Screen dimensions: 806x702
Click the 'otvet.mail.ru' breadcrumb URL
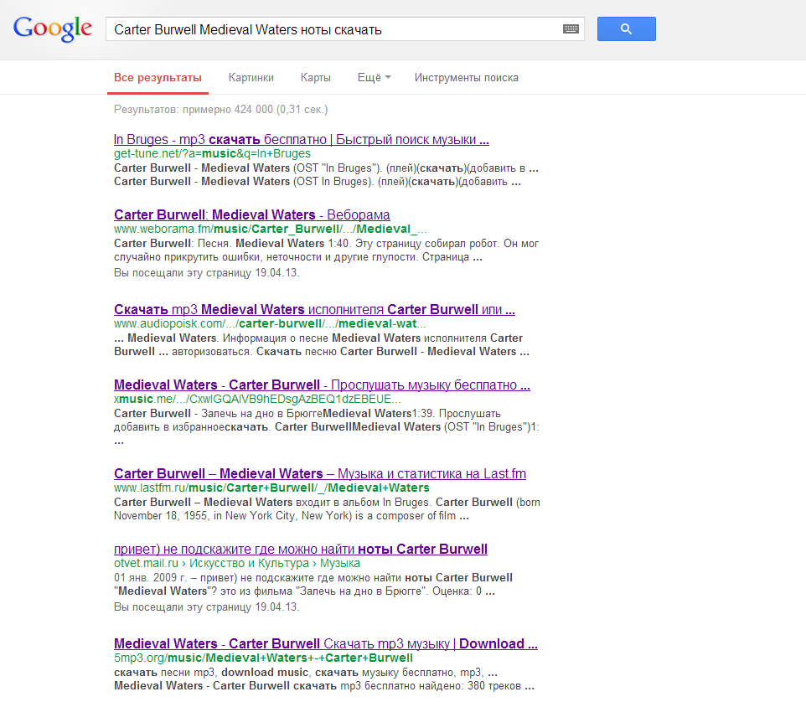pyautogui.click(x=236, y=563)
